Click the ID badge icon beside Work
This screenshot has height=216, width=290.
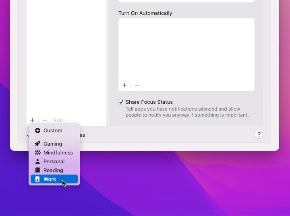[x=37, y=179]
